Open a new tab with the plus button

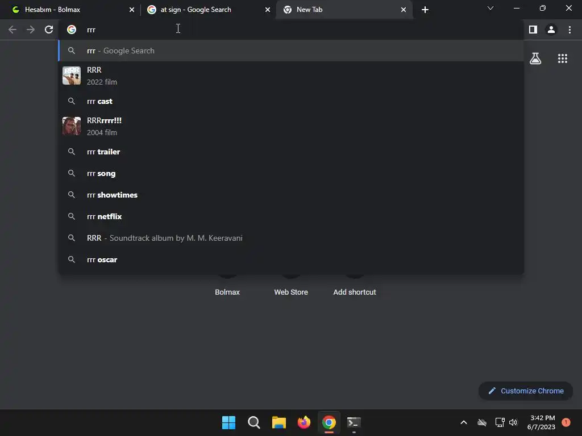(x=425, y=10)
